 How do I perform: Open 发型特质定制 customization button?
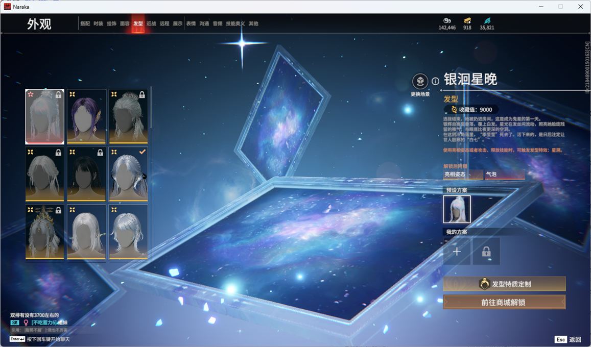coord(504,284)
